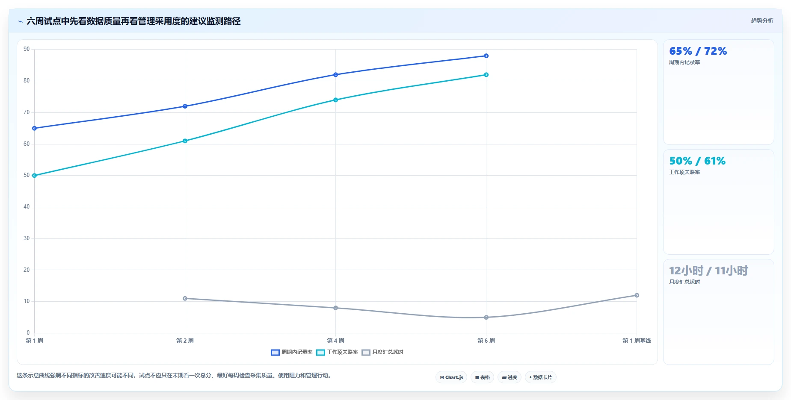Click the x-axis label 第 1 周基线
The image size is (791, 400).
click(637, 341)
